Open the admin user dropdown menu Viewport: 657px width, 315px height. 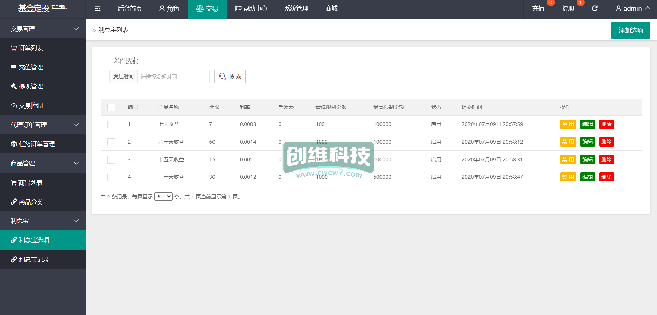[633, 9]
